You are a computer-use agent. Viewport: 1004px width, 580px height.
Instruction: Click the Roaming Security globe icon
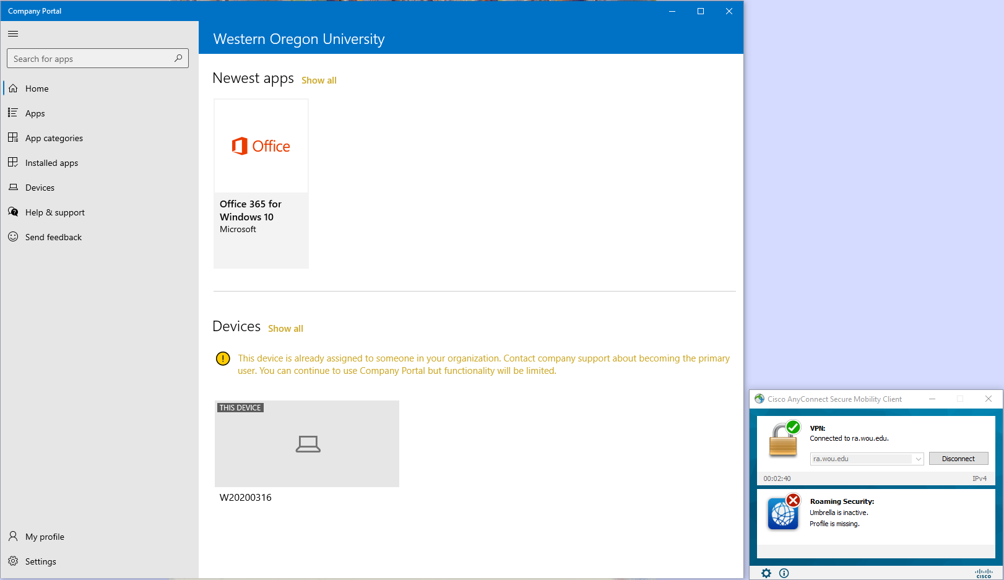pos(784,512)
